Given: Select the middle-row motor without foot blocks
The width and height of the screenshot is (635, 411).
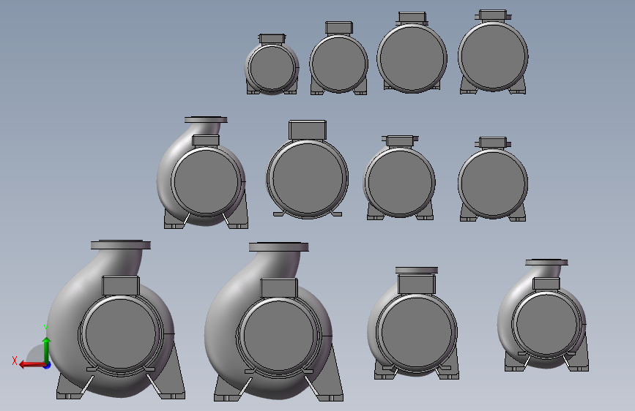Looking at the screenshot, I should pyautogui.click(x=308, y=170).
